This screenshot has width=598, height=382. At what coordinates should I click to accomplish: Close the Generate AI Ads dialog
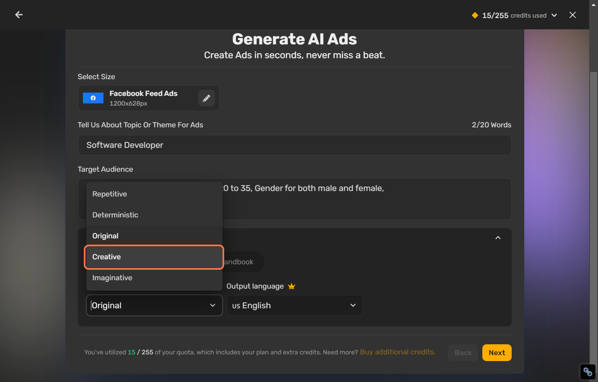pyautogui.click(x=572, y=15)
